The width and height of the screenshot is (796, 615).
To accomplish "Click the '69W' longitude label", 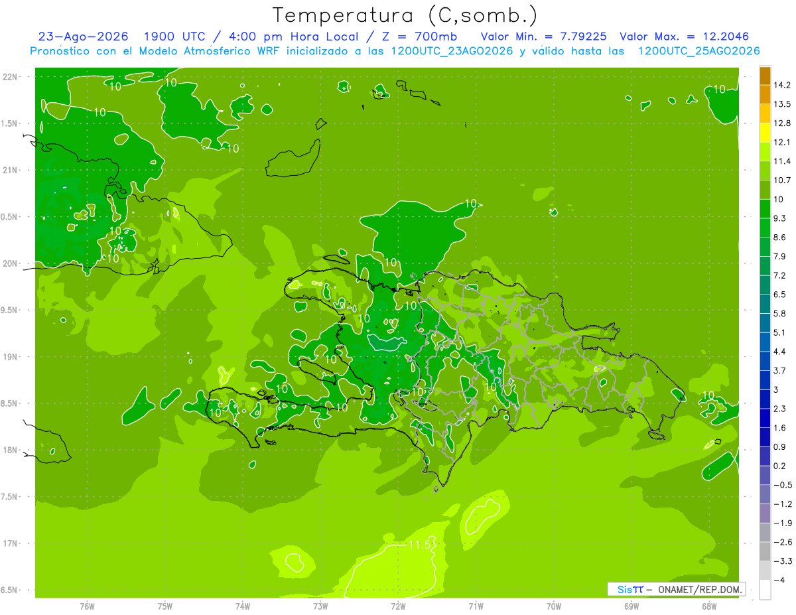I will click(x=631, y=606).
